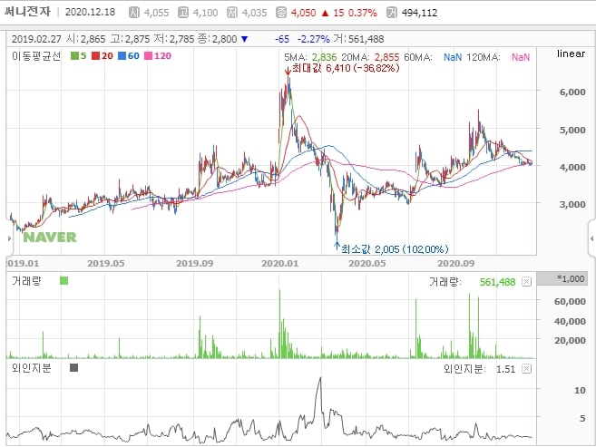Click the 5,000 price axis label

coord(572,130)
